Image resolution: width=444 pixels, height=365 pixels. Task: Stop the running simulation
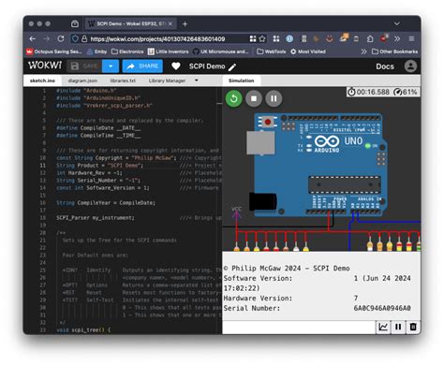tap(254, 98)
